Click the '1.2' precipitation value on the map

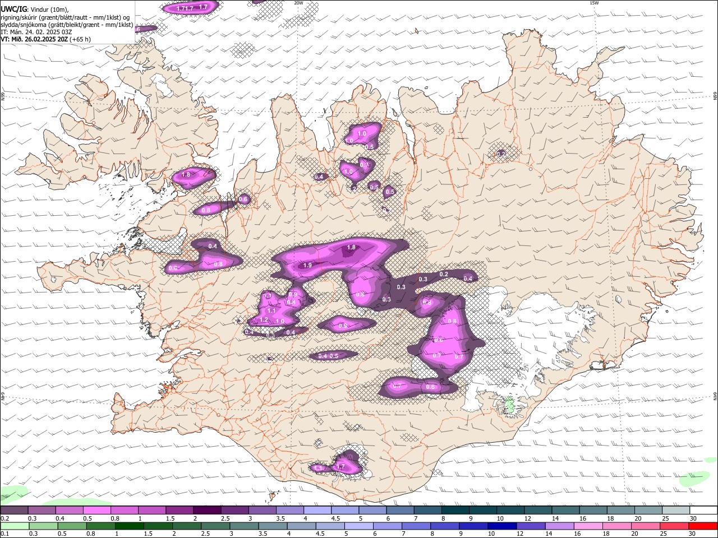point(264,320)
